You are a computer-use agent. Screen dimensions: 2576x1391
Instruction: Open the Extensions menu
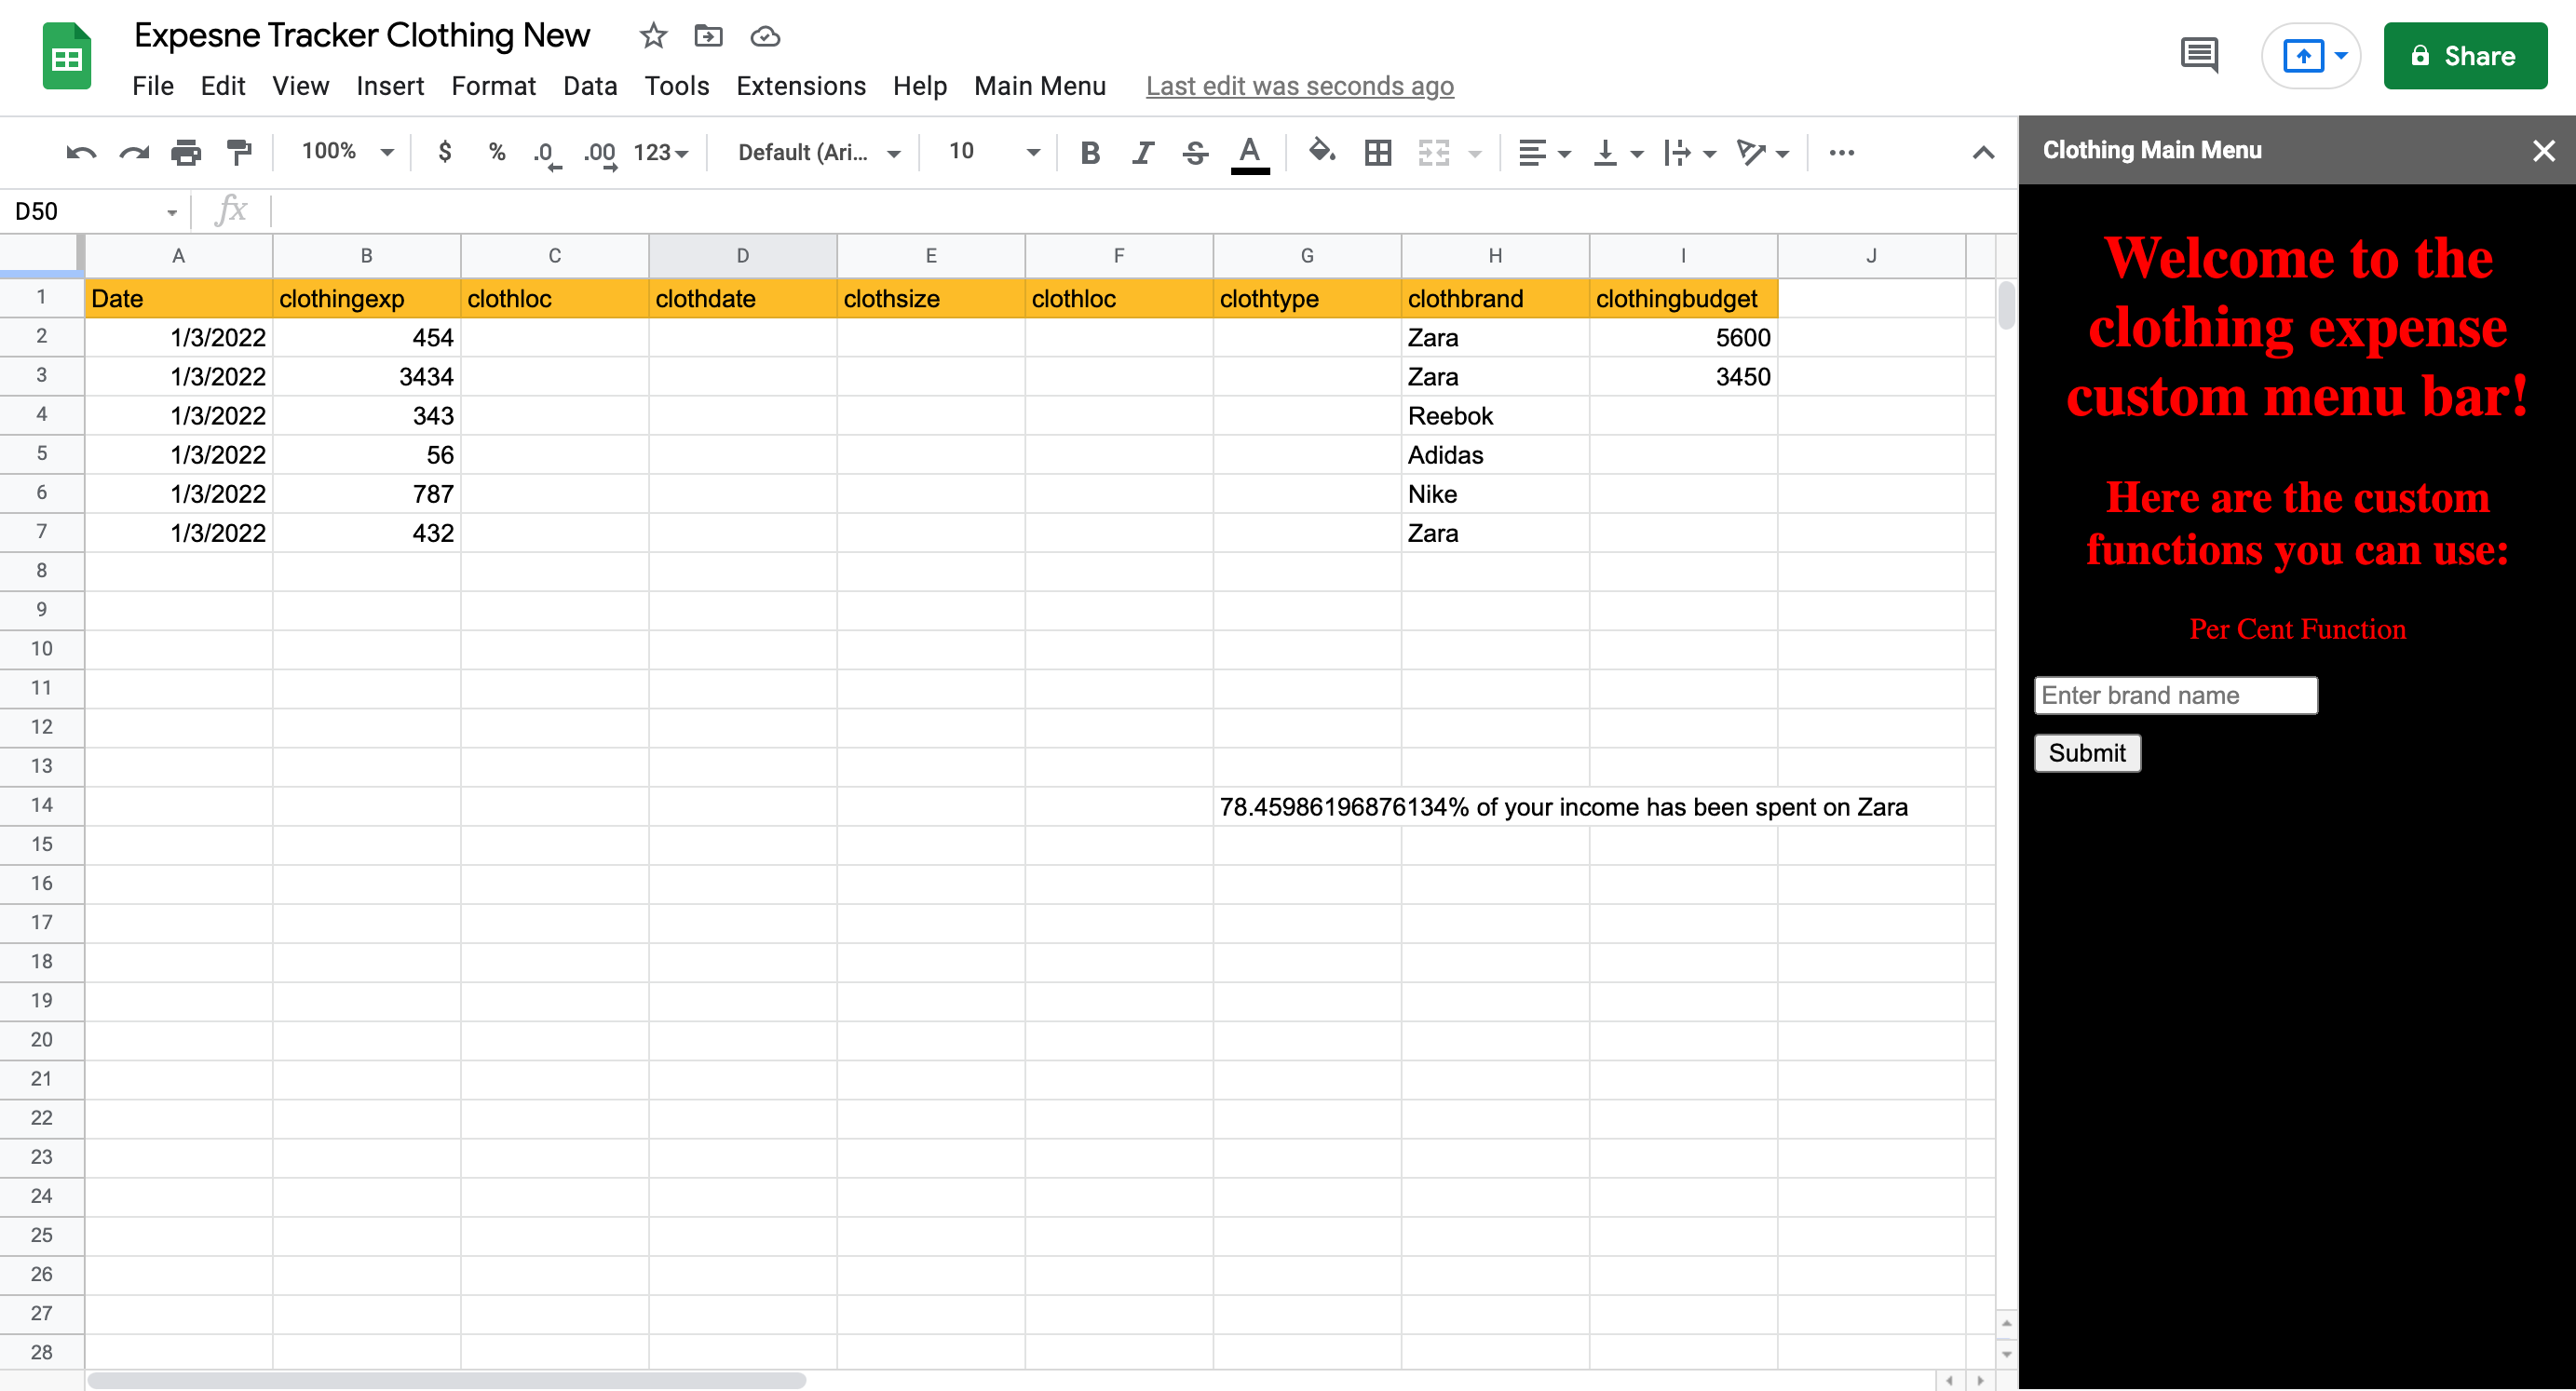(800, 86)
